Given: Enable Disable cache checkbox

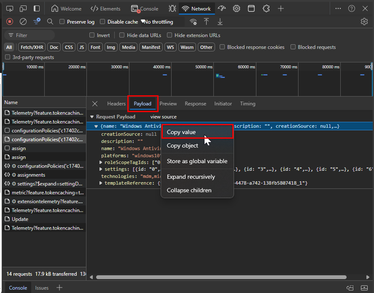Looking at the screenshot, I should click(x=102, y=22).
